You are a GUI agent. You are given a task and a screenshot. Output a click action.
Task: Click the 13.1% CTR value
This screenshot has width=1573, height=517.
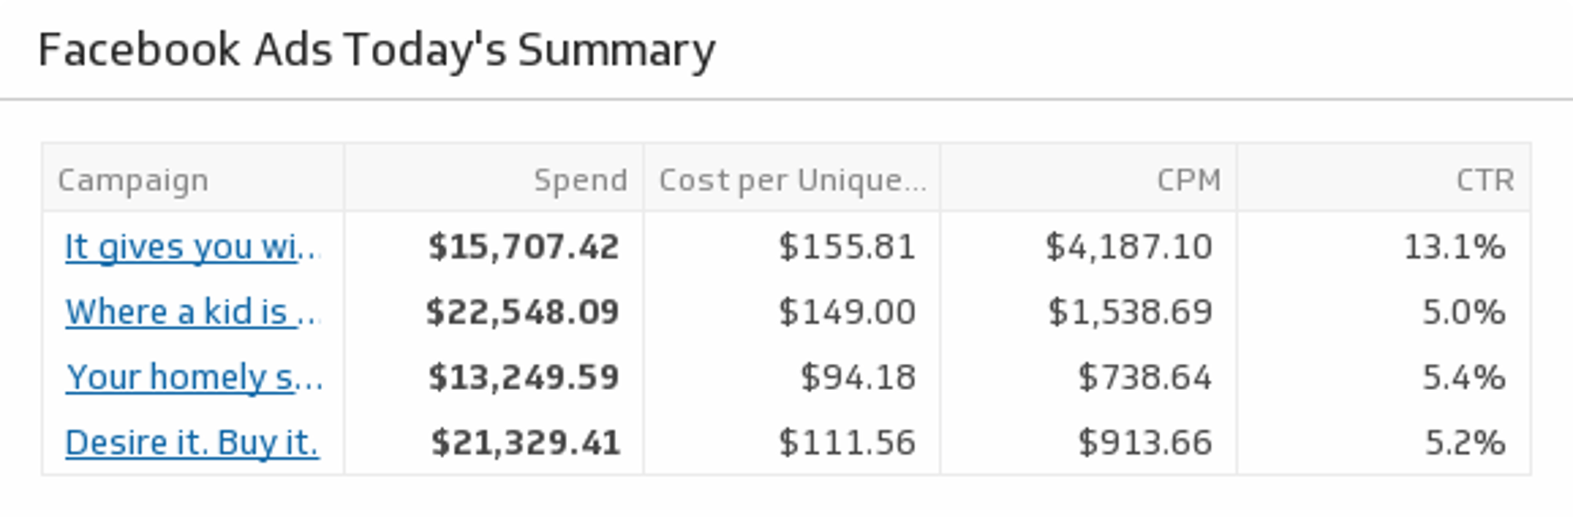click(1454, 247)
